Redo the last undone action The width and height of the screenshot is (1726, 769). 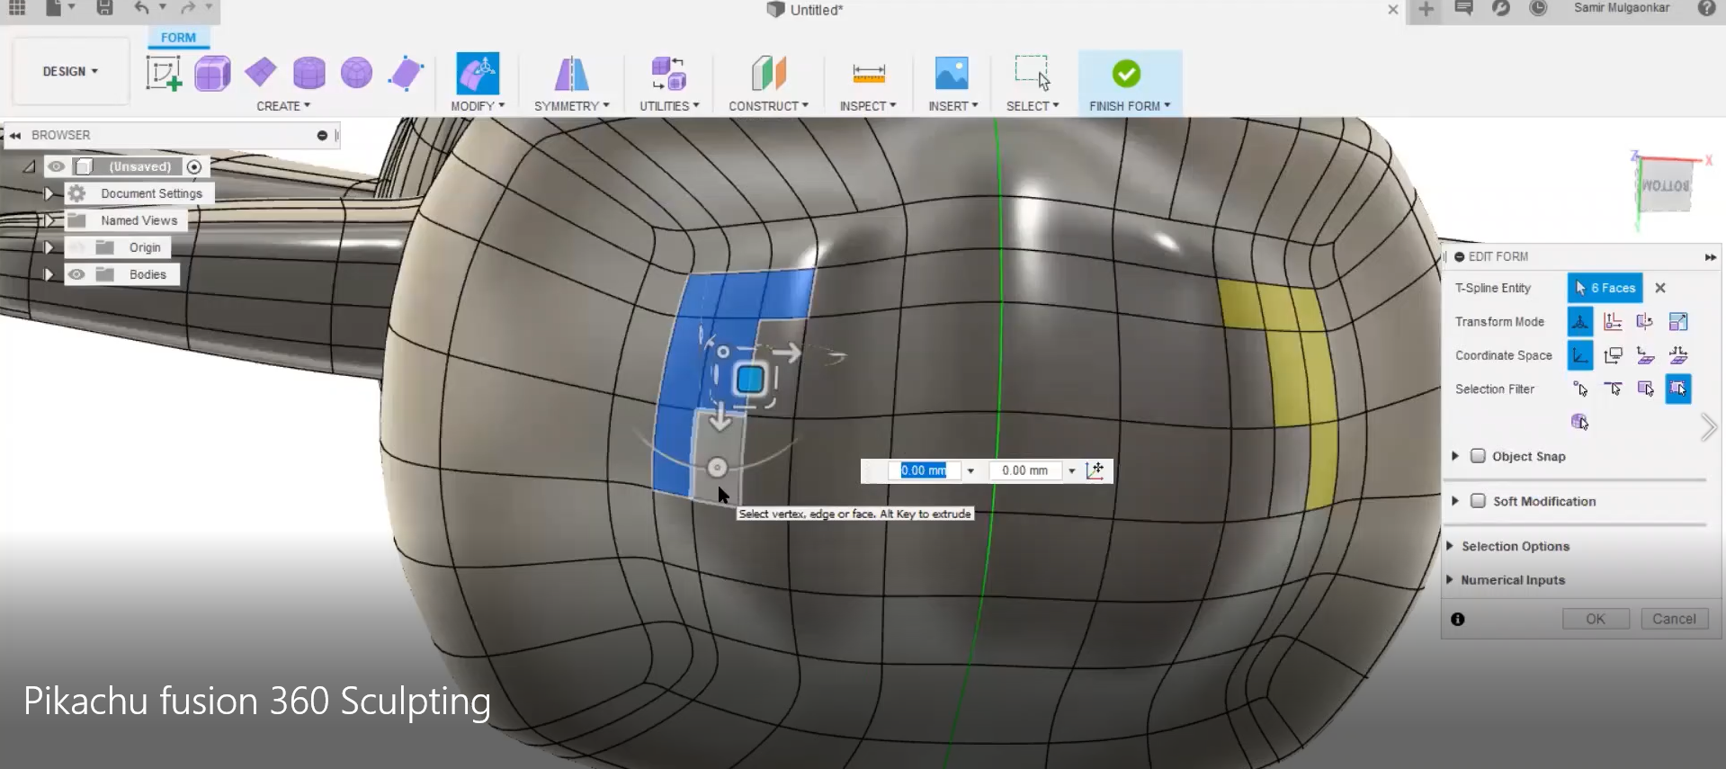click(x=188, y=8)
